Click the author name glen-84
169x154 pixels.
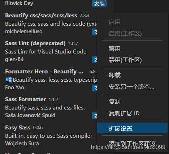[14, 59]
